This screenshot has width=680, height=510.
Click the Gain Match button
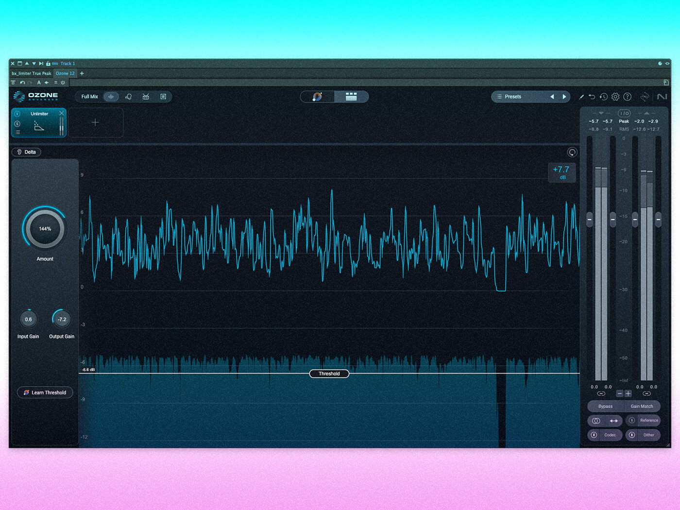click(642, 406)
